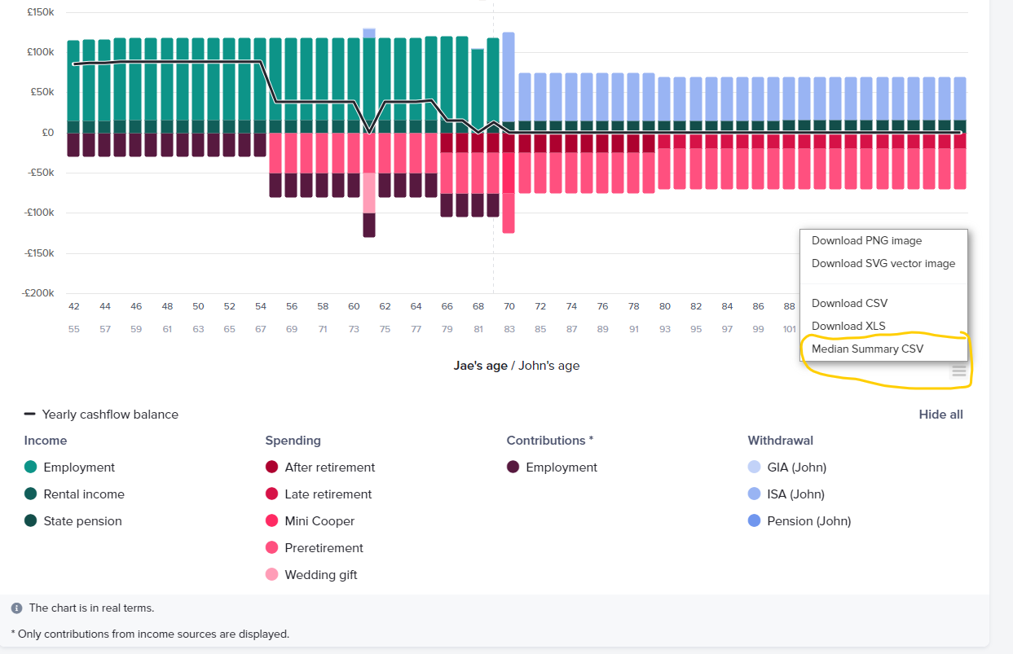Toggle Rental income legend series
Viewport: 1013px width, 654px height.
[83, 494]
